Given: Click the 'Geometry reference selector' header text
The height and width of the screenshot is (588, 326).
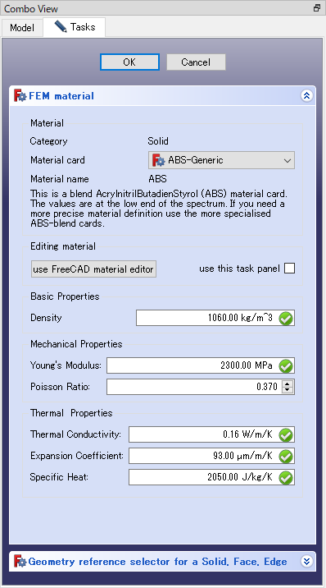Looking at the screenshot, I should [x=157, y=562].
